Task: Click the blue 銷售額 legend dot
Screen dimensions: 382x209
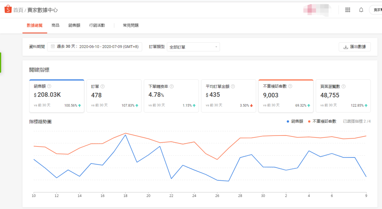Action: pyautogui.click(x=288, y=121)
